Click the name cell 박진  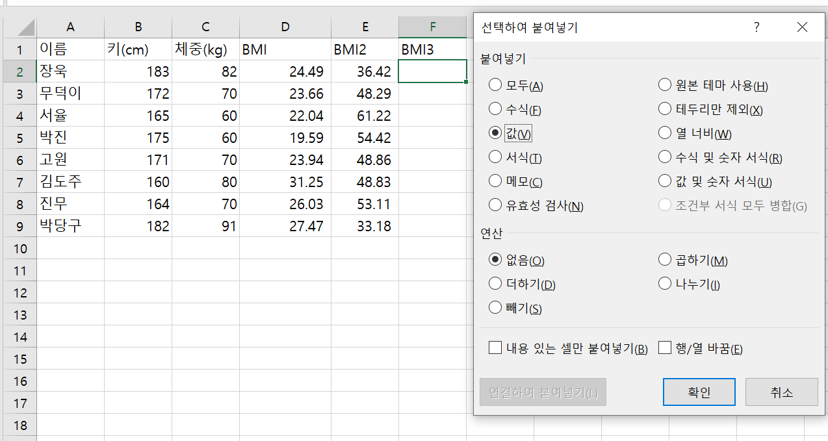[70, 138]
